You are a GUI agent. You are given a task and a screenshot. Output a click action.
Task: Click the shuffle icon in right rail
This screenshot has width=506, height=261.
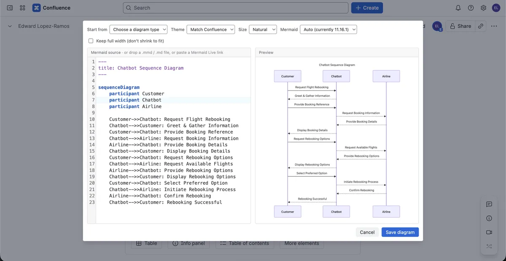click(489, 246)
